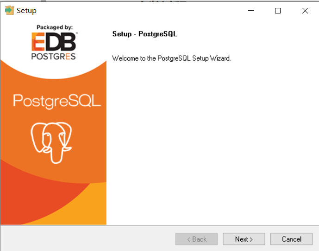
Task: Click the 'Packaged by:' label
Action: click(x=55, y=27)
